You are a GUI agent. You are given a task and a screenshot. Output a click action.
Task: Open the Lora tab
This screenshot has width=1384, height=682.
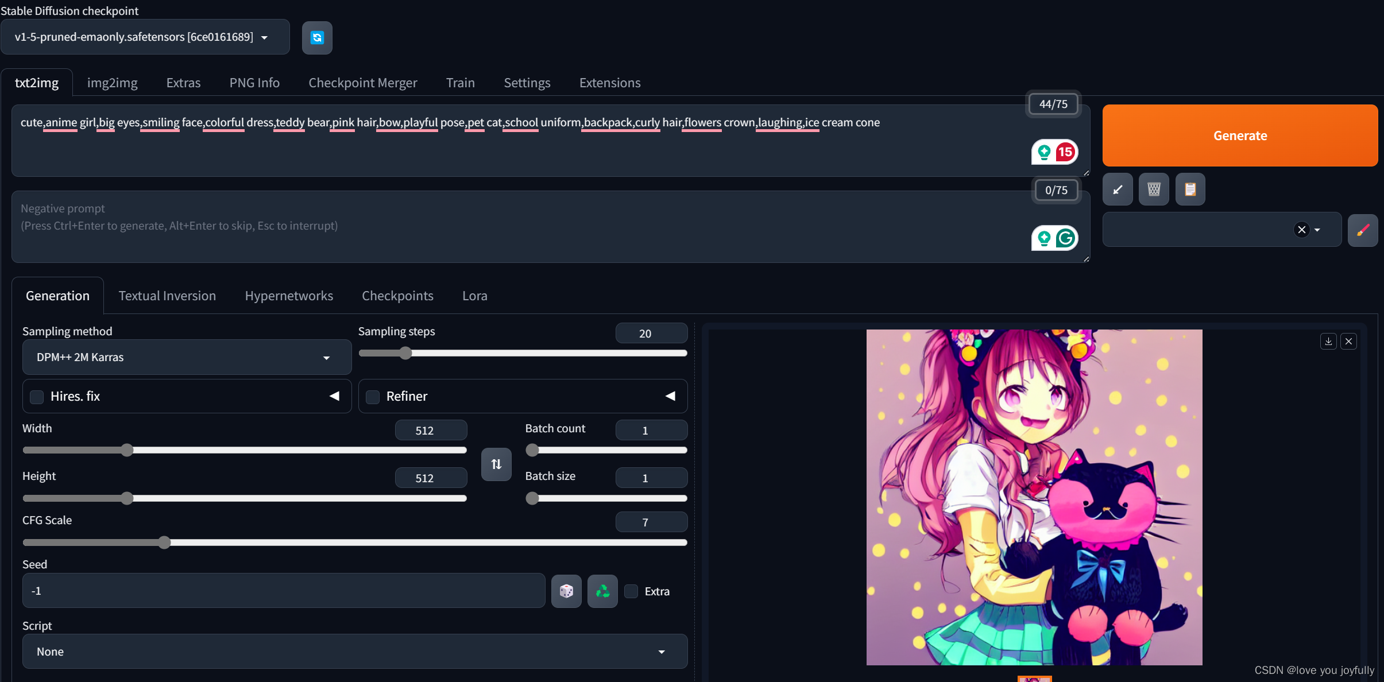tap(474, 296)
